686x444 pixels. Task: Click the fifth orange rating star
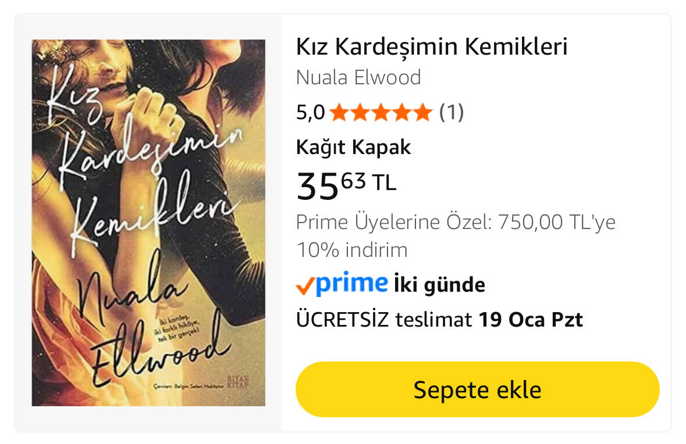[423, 112]
